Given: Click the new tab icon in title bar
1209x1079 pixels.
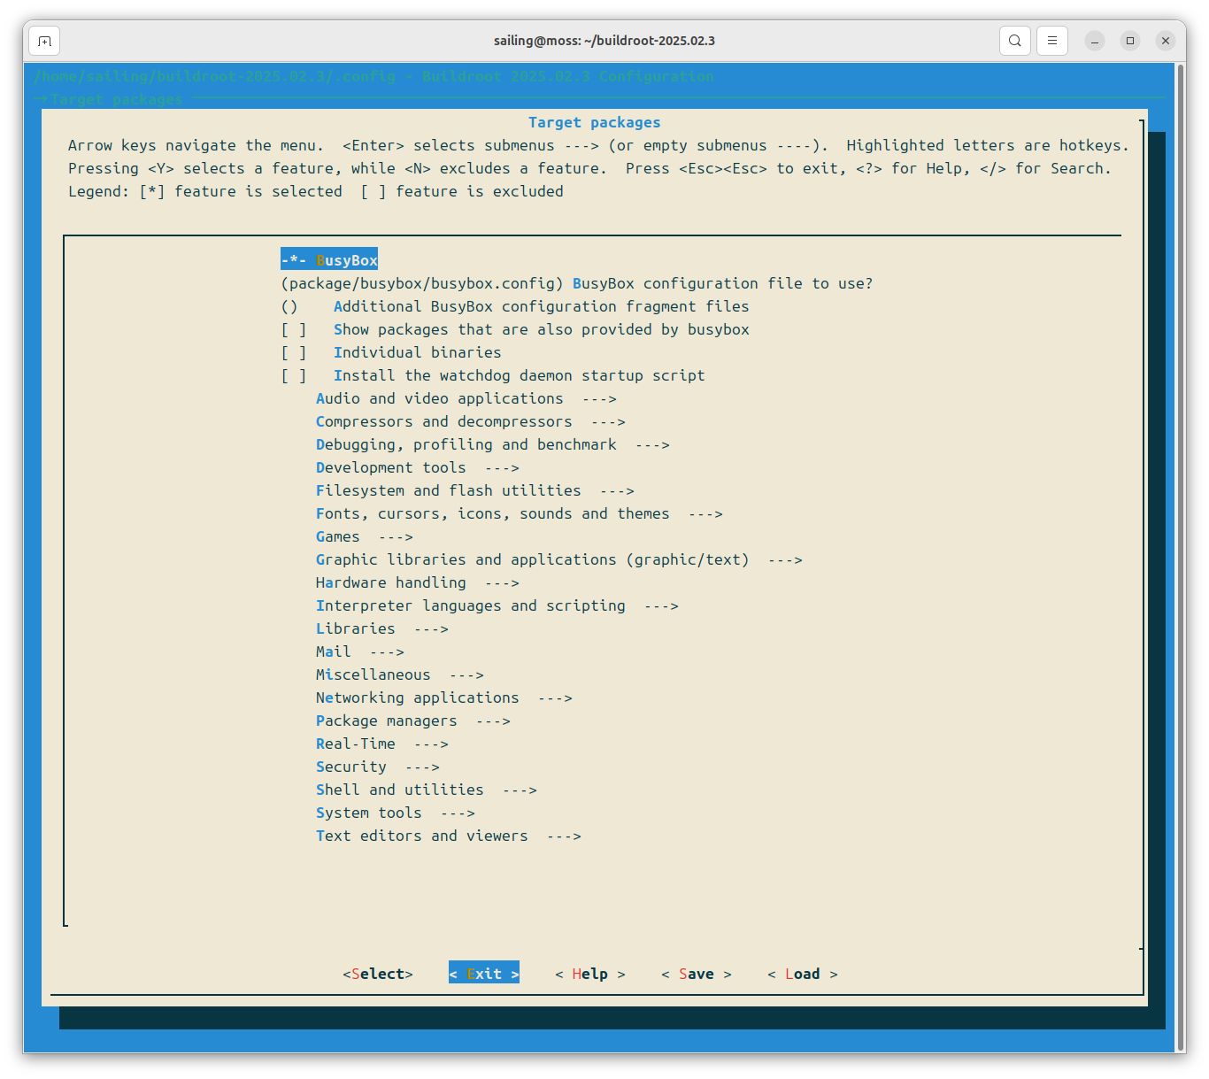Looking at the screenshot, I should point(44,41).
